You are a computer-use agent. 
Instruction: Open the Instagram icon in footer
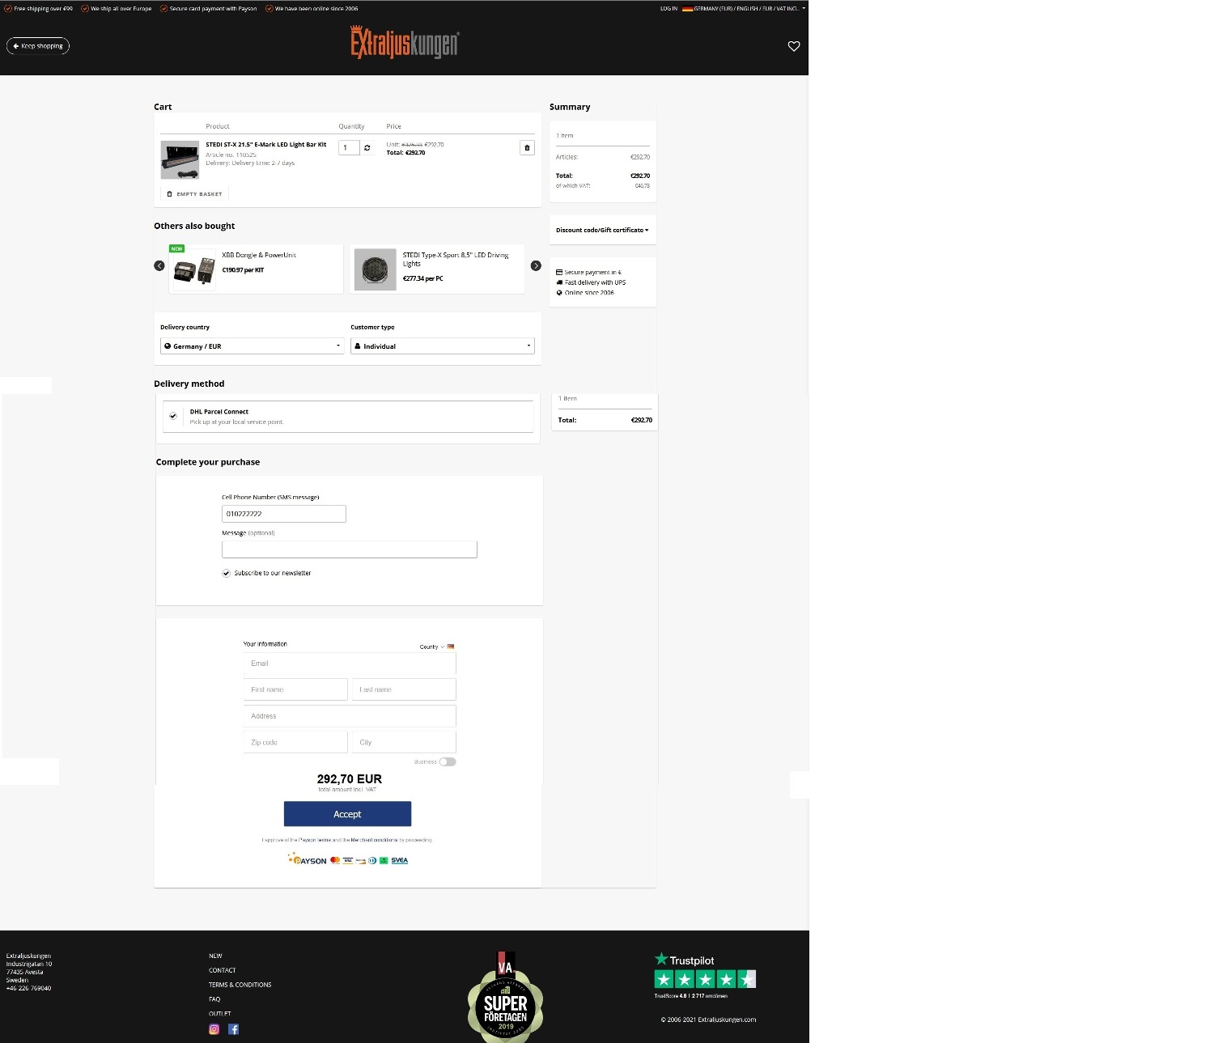coord(214,1029)
